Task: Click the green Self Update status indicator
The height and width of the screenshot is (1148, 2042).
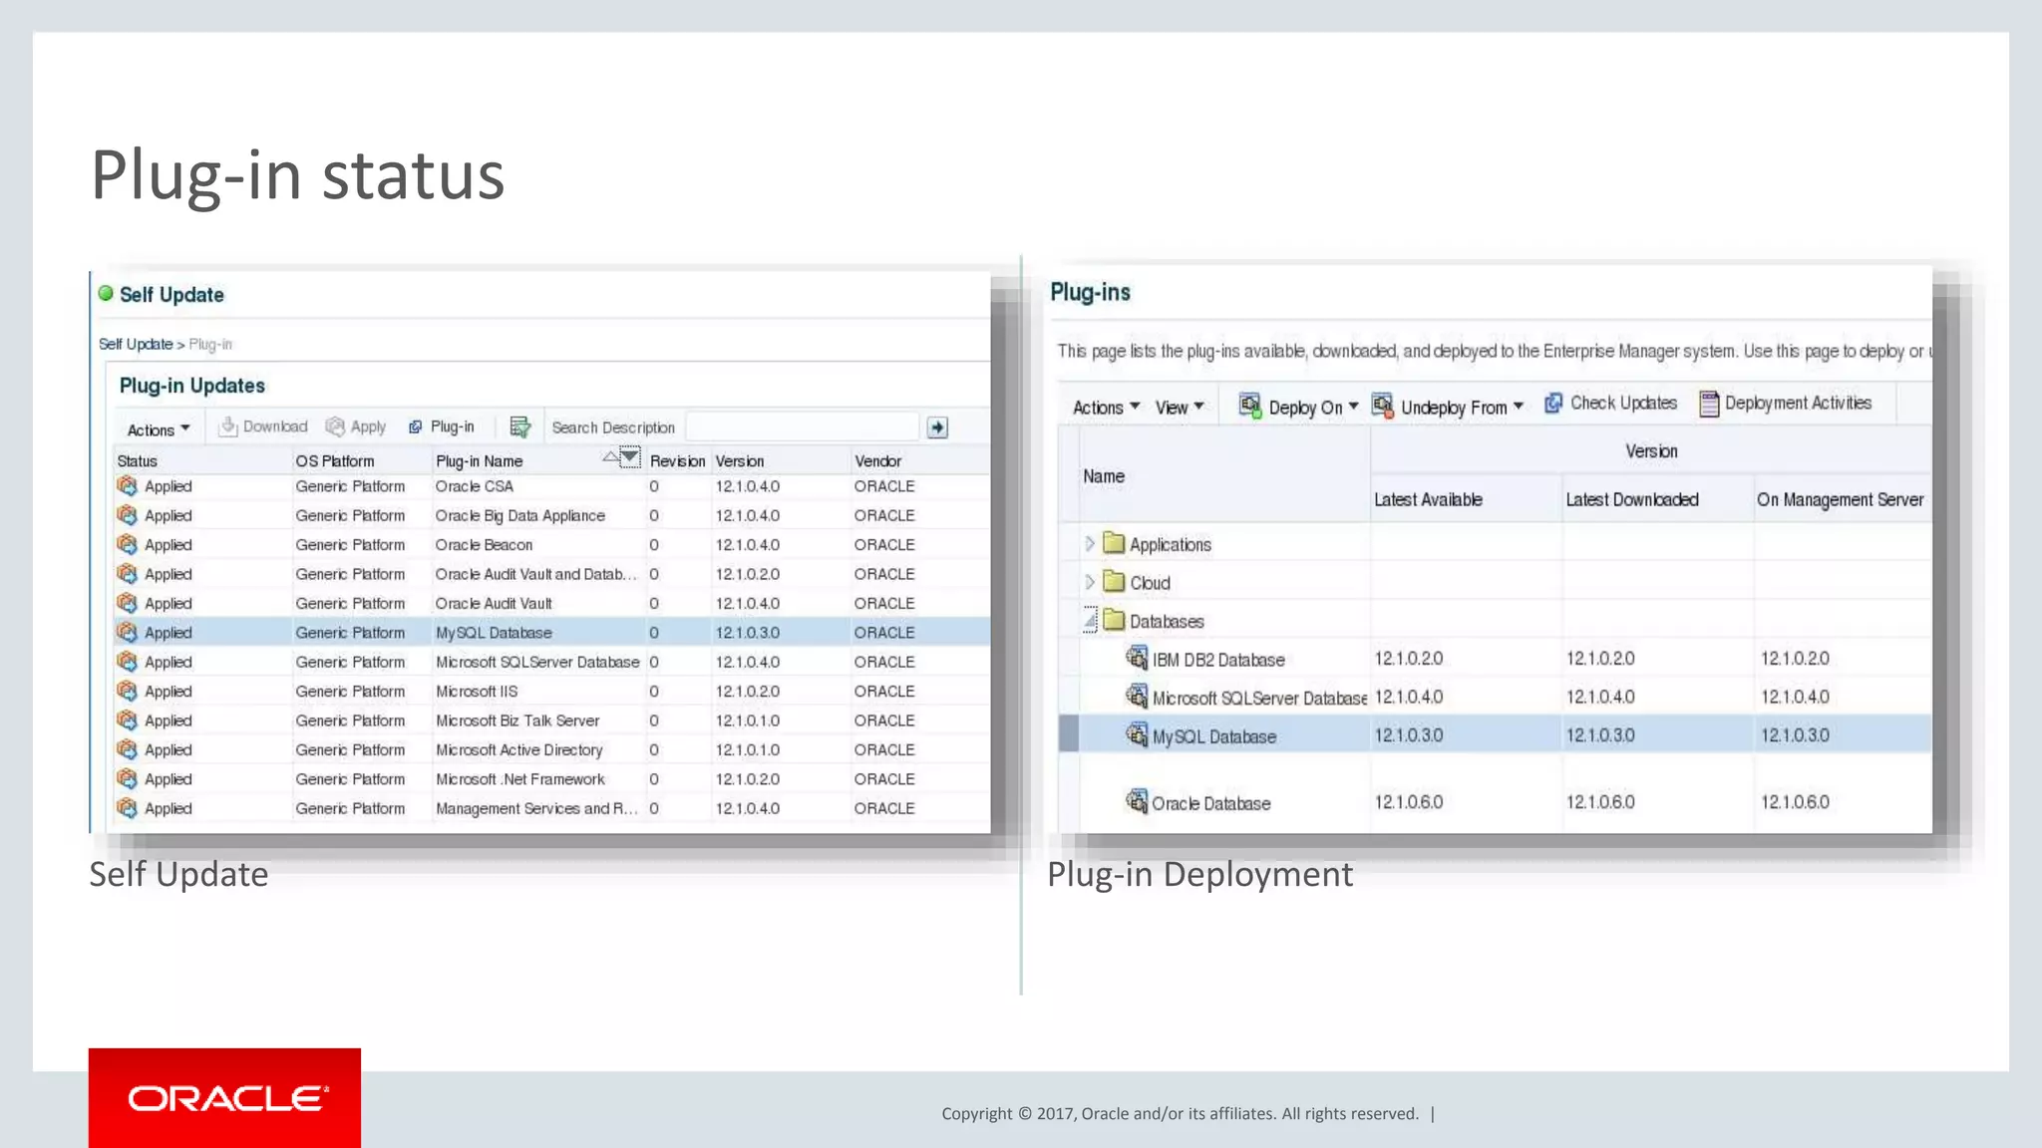Action: [x=106, y=293]
